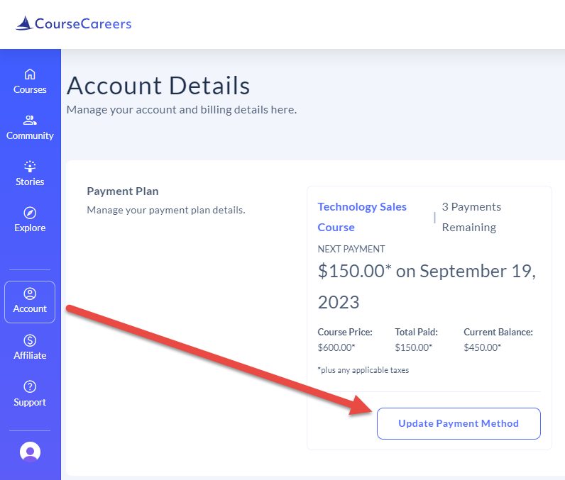
Task: Click the Payment Plan section title
Action: (123, 191)
